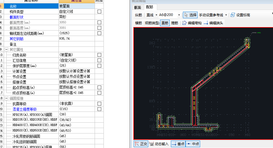
Task: Click the 冷轧带肋钢筋锚固 row label
Action: point(26,136)
